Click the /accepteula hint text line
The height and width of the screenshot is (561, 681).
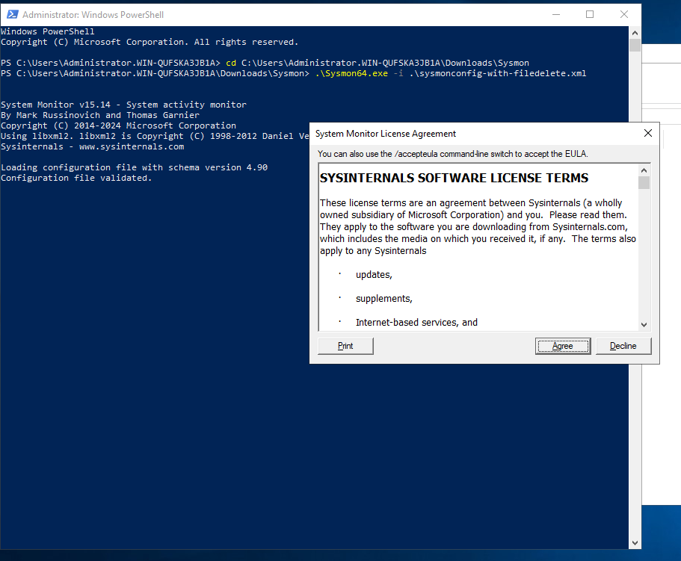[452, 154]
